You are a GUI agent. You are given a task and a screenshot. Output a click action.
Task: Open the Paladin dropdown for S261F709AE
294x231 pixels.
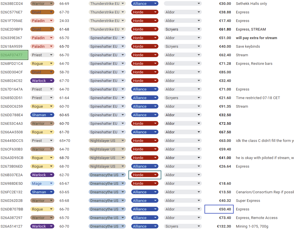coord(42,21)
